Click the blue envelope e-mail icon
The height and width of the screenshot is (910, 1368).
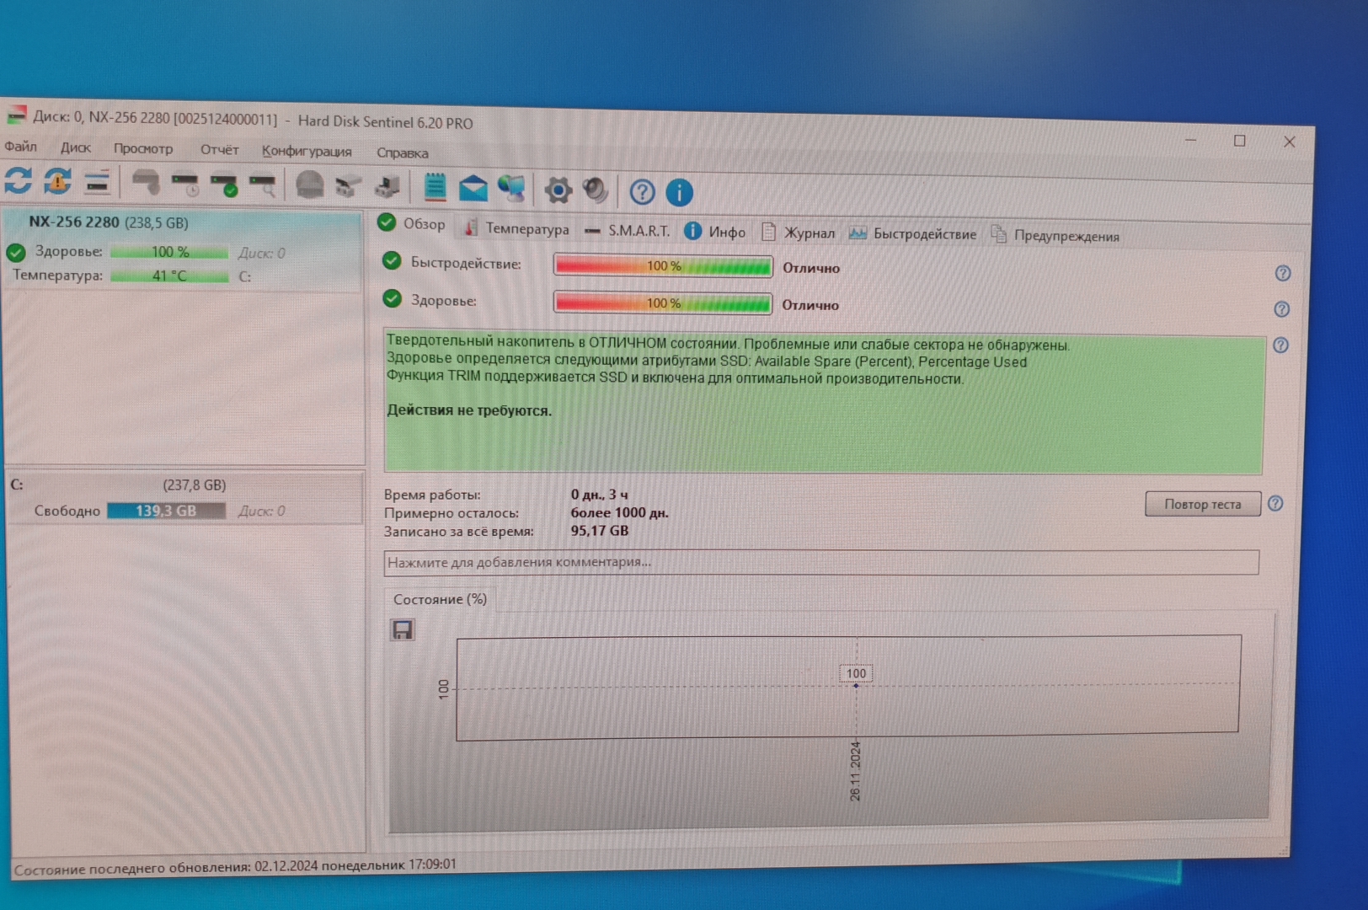(473, 188)
